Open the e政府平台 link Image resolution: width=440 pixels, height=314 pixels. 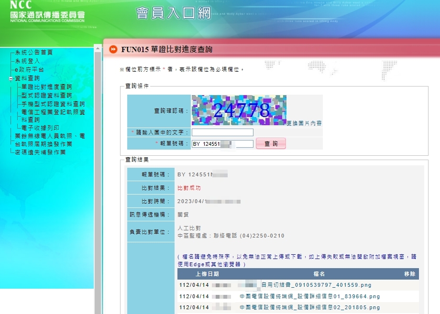tap(29, 69)
